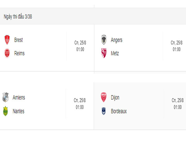Select the Dijon team name
Image resolution: width=186 pixels, height=141 pixels.
coord(115,98)
